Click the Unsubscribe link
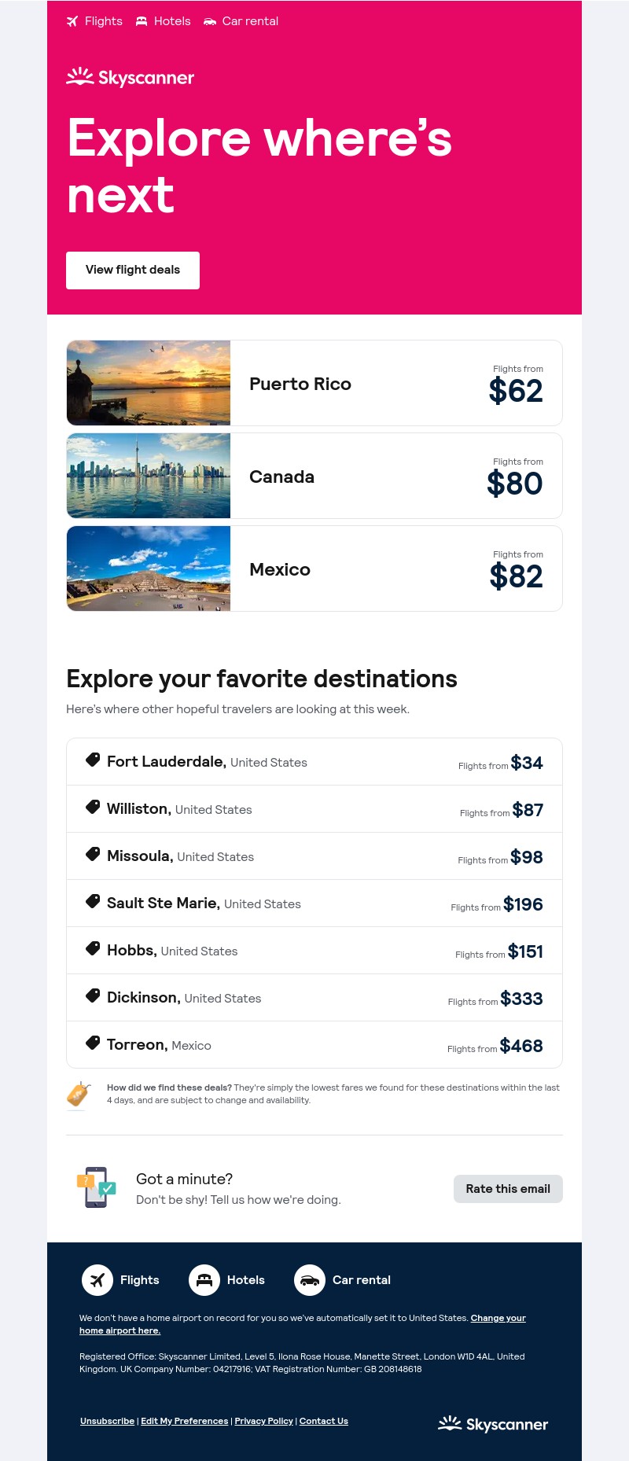The image size is (629, 1461). (x=107, y=1421)
